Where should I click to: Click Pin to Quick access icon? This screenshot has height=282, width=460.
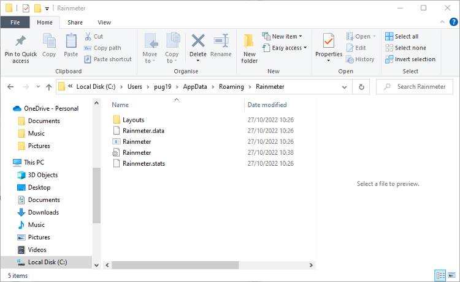pyautogui.click(x=20, y=41)
